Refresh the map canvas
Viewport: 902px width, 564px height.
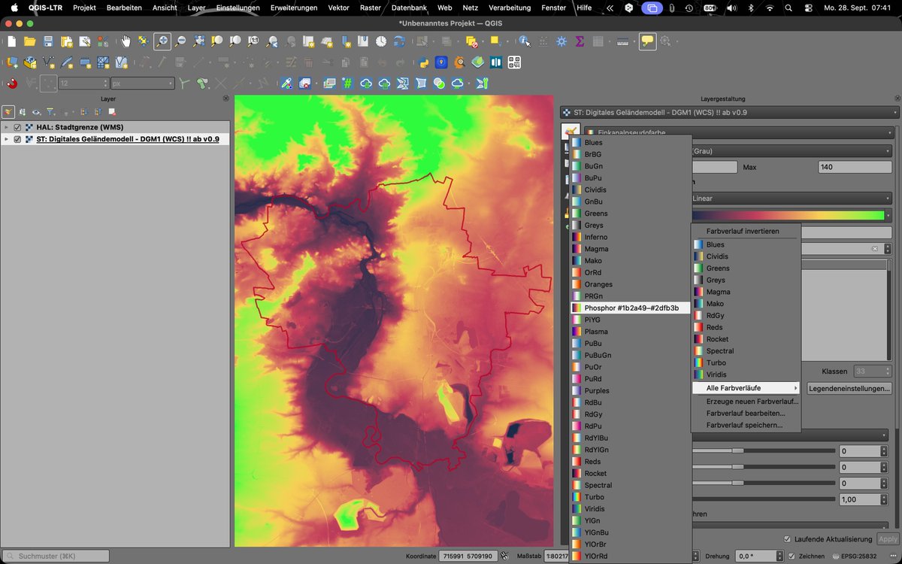point(400,41)
